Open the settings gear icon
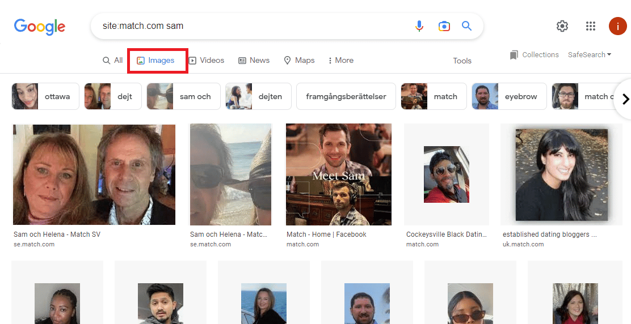This screenshot has width=631, height=324. pyautogui.click(x=562, y=26)
